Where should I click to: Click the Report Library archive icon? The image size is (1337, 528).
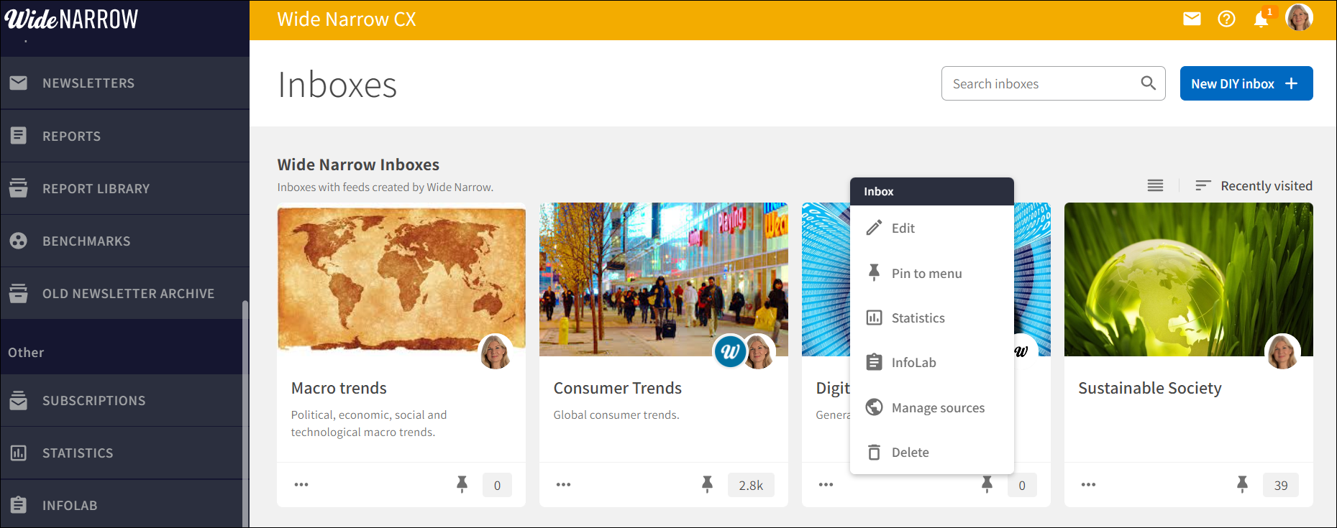[x=19, y=188]
